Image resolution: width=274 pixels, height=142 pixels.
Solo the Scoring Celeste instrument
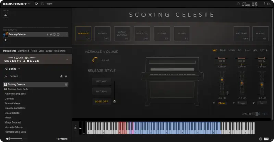47,35
